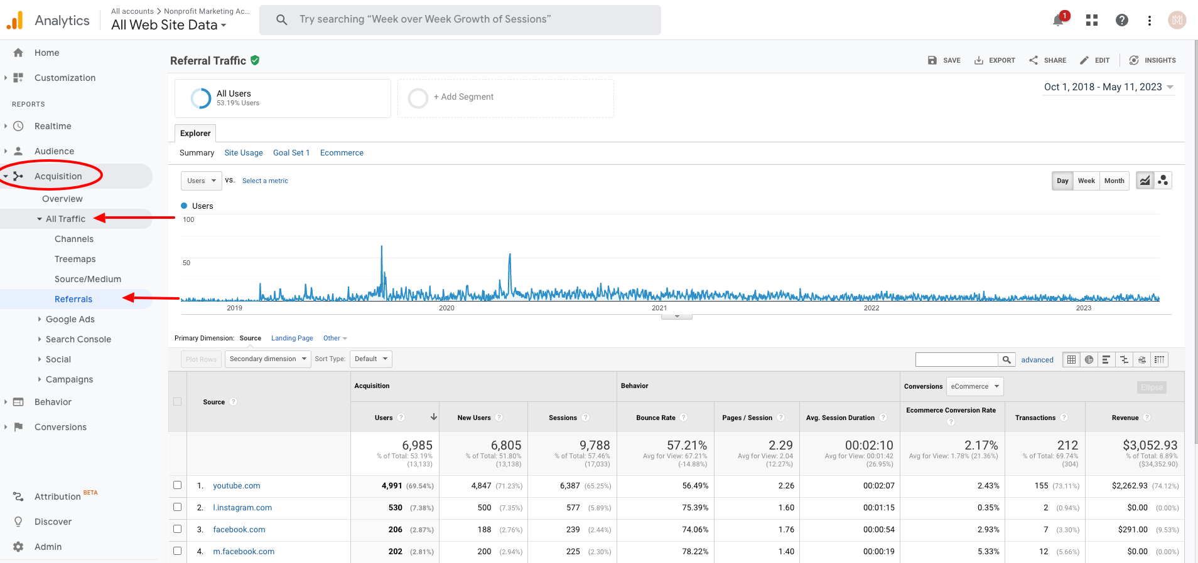Click the advanced filter link
This screenshot has height=563, width=1198.
tap(1037, 360)
